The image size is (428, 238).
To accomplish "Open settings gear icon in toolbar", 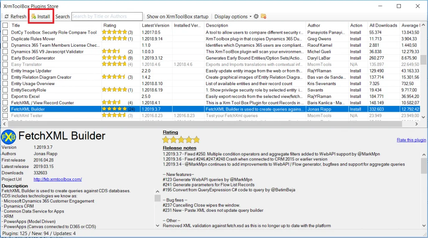I will pyautogui.click(x=256, y=16).
